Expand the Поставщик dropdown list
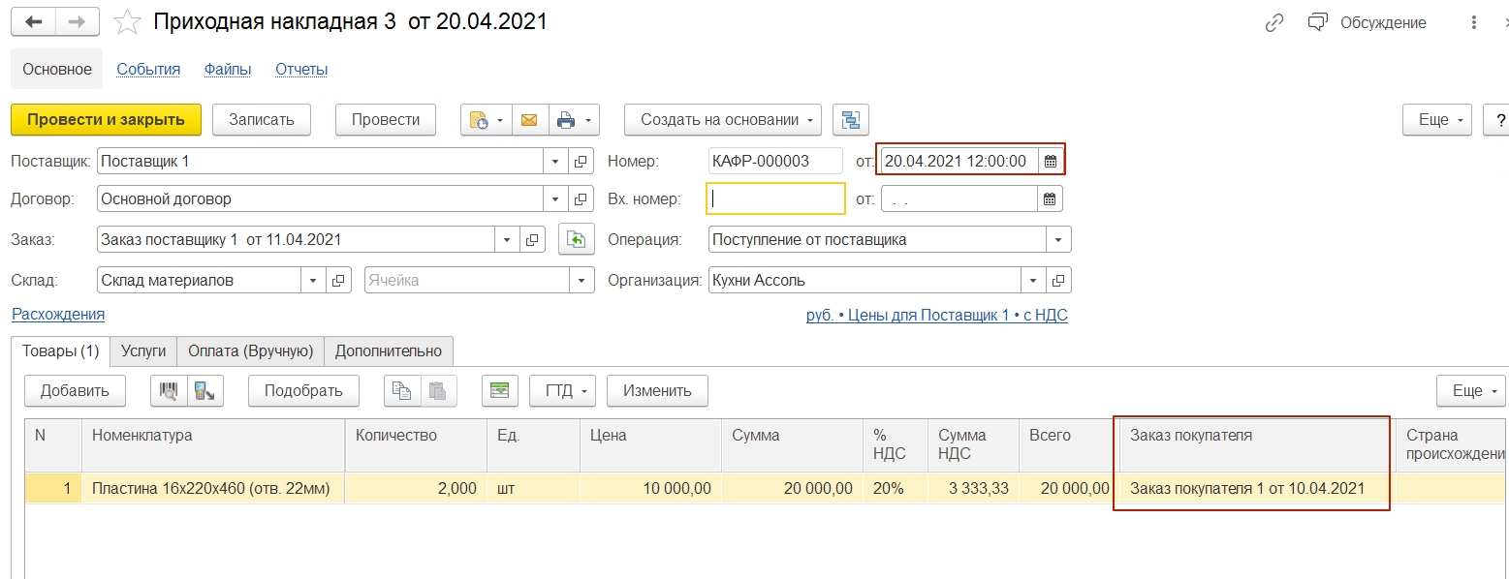This screenshot has height=579, width=1509. click(x=555, y=162)
